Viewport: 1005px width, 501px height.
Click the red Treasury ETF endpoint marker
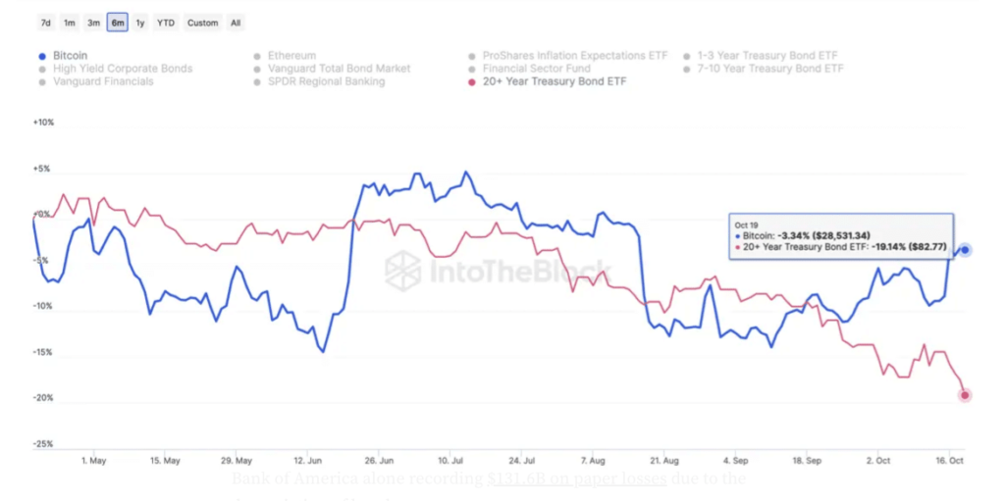point(965,395)
